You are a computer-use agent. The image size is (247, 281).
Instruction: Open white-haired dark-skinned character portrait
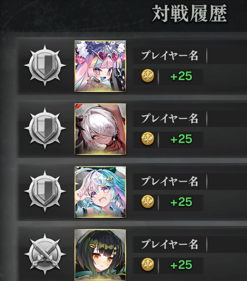(100, 129)
